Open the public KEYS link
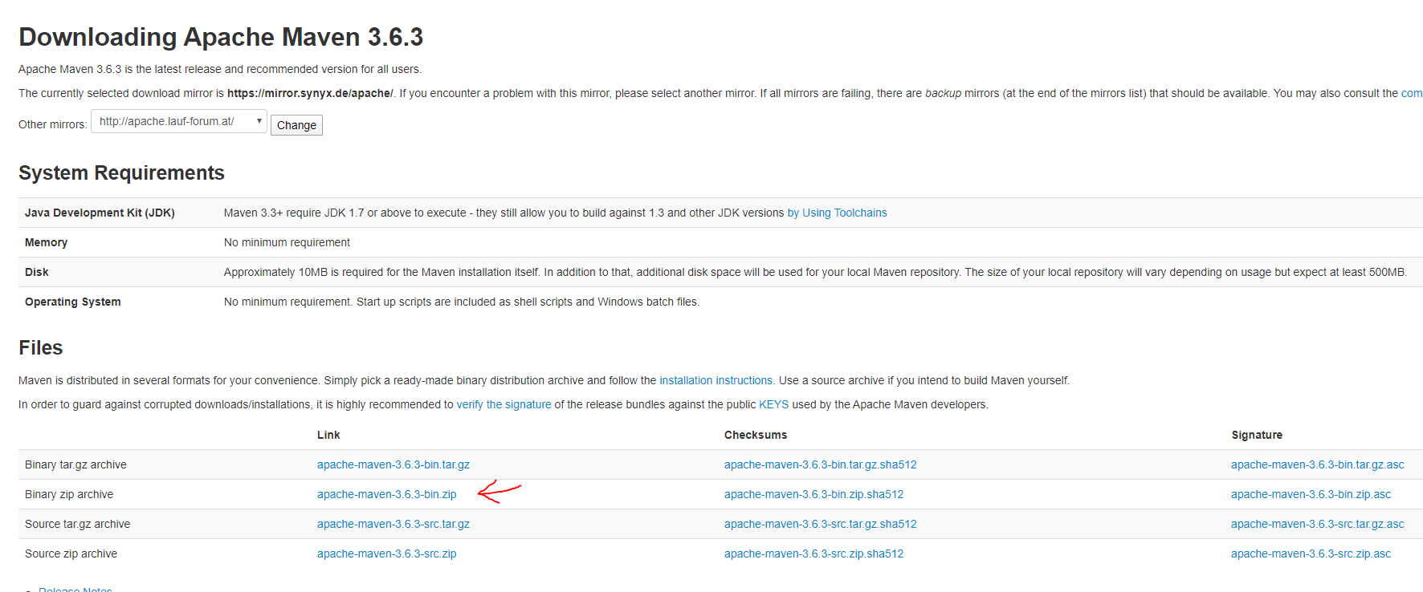The height and width of the screenshot is (592, 1423). click(x=774, y=404)
